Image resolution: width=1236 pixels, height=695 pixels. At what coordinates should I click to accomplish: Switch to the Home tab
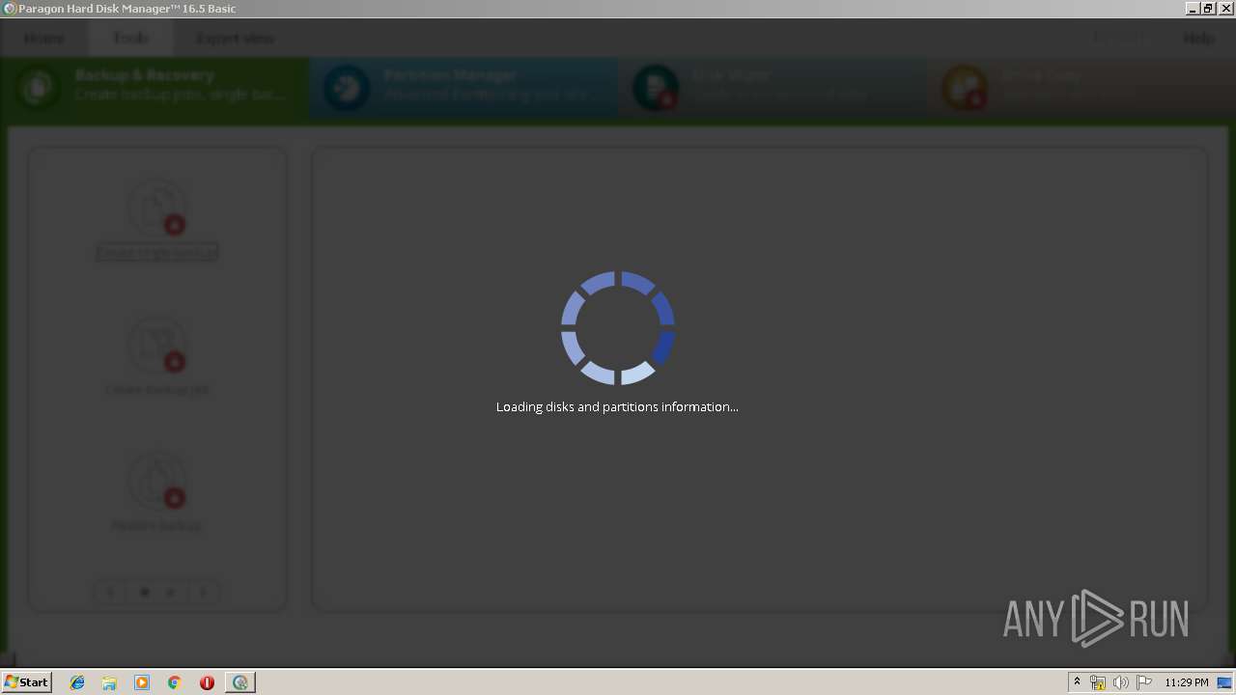pyautogui.click(x=44, y=39)
